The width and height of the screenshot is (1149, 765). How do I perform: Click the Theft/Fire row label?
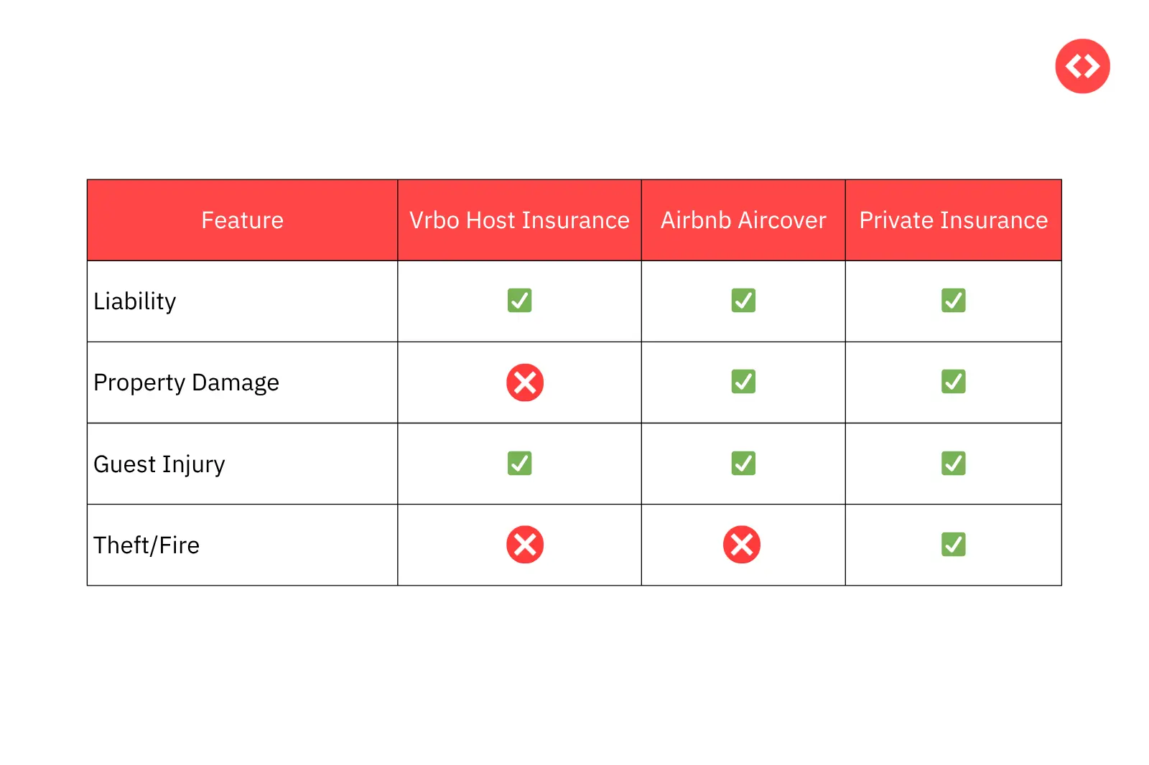pyautogui.click(x=146, y=545)
